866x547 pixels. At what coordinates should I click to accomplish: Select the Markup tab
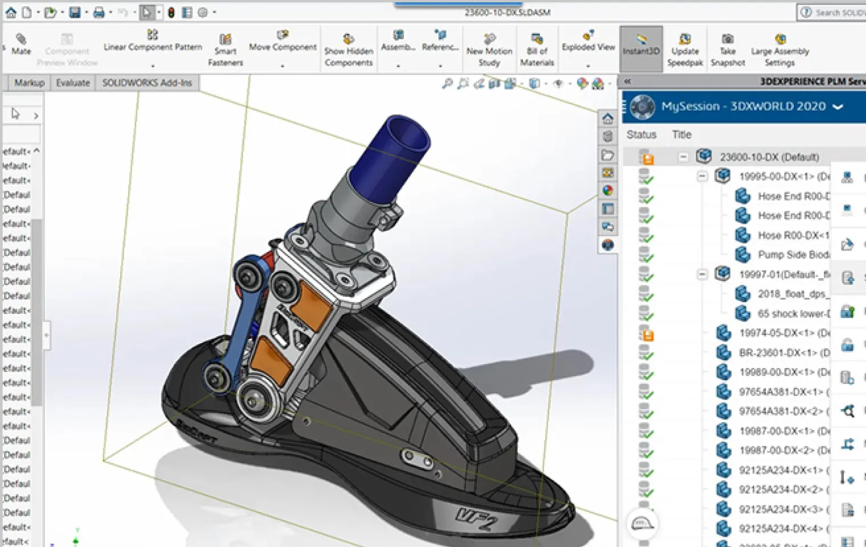coord(29,83)
